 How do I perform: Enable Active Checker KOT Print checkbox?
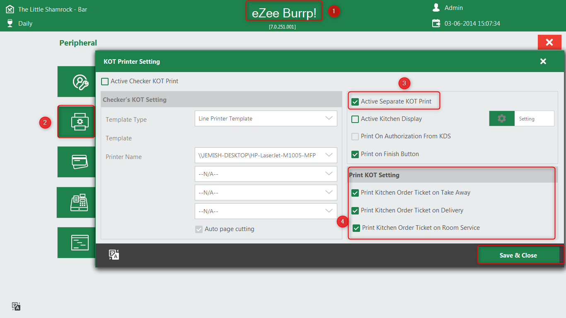coord(105,82)
